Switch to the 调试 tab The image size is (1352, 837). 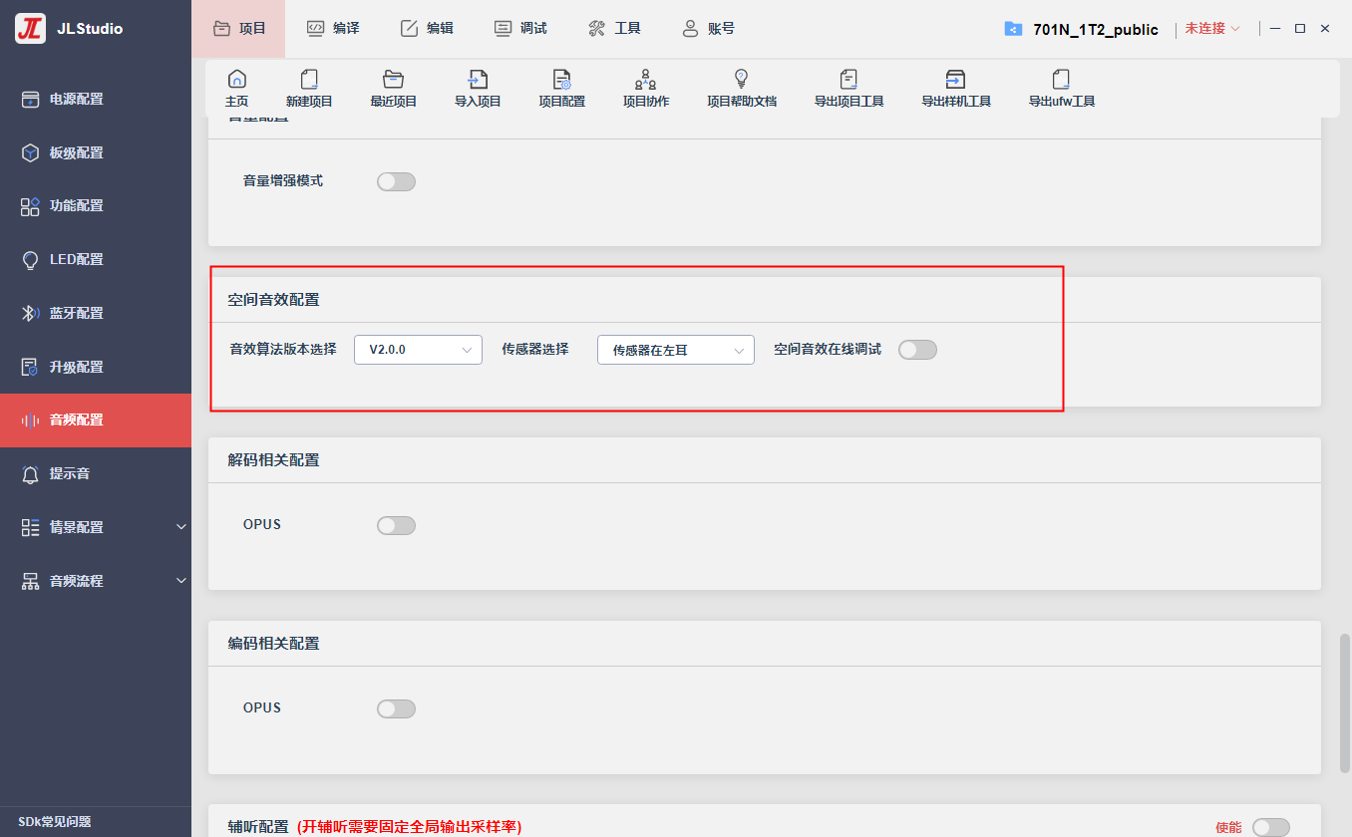click(x=519, y=29)
